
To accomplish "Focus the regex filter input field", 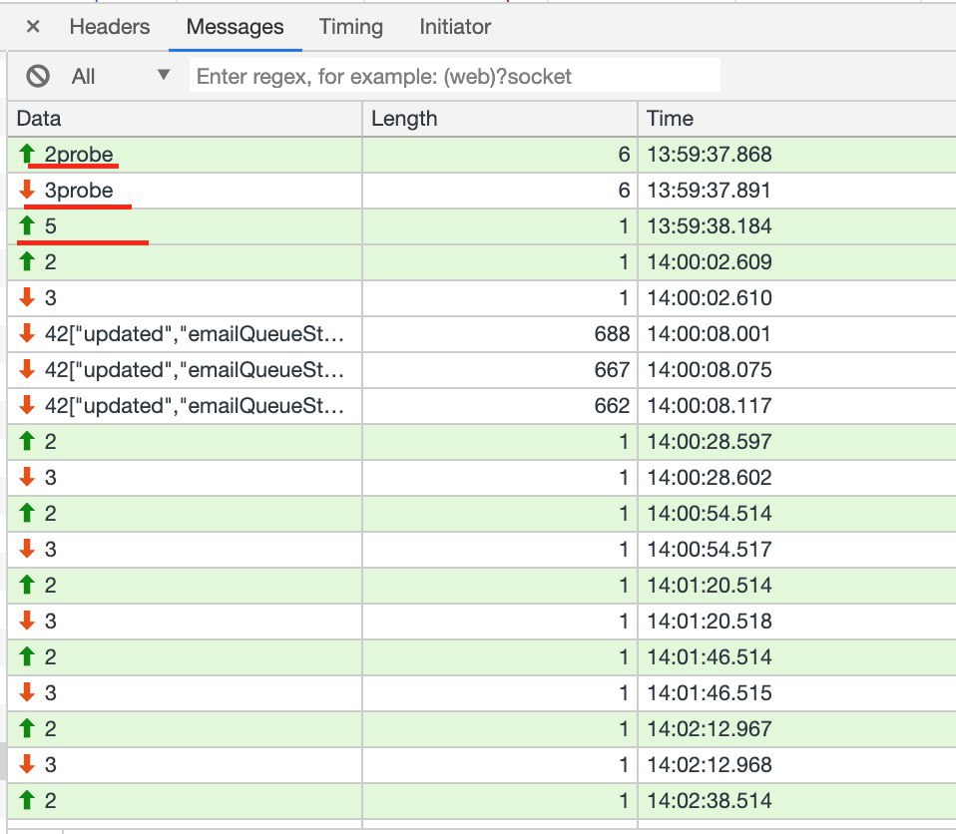I will coord(455,76).
